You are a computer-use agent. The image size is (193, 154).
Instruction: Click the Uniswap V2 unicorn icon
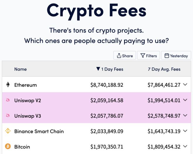click(x=8, y=100)
